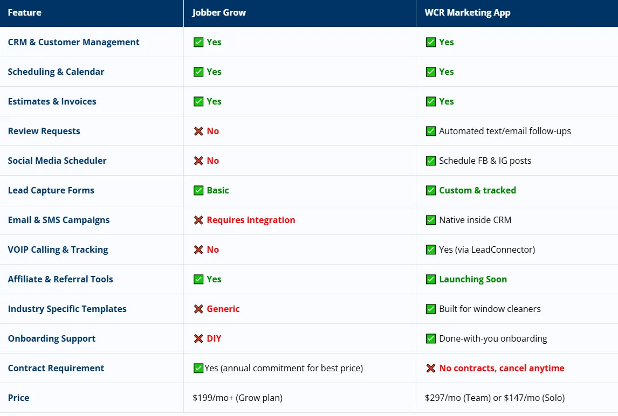The height and width of the screenshot is (416, 618).
Task: Select the Estimates & Invoices label
Action: [52, 101]
